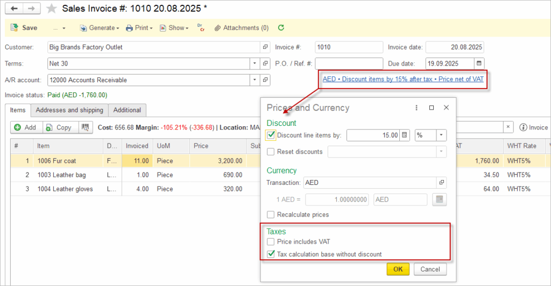This screenshot has width=551, height=286.
Task: Click OK in Prices and Currency
Action: click(398, 269)
